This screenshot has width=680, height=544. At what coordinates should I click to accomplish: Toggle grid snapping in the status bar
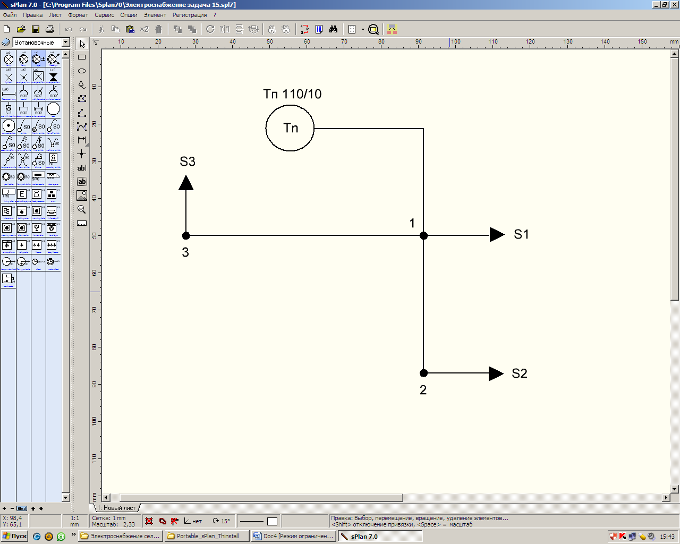149,521
